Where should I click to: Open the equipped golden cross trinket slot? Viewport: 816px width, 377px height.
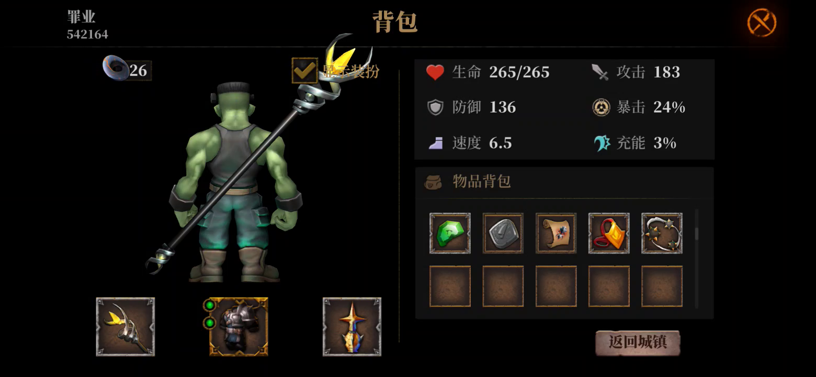(352, 327)
